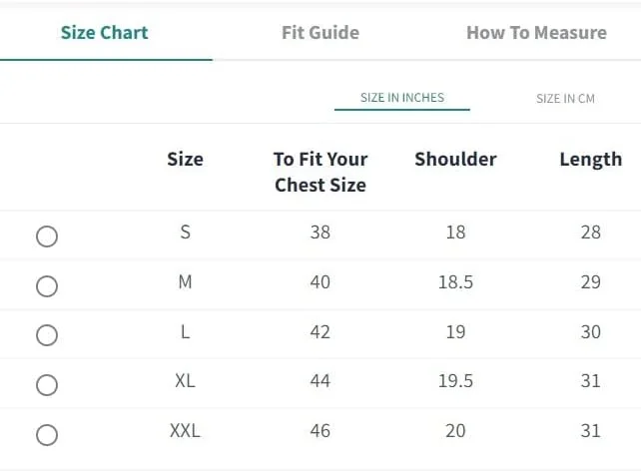Viewport: 641px width, 471px height.
Task: Click the Shoulder column header
Action: coord(455,159)
